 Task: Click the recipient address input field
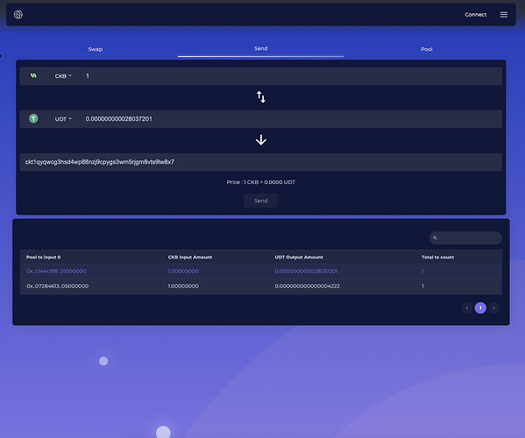click(261, 162)
